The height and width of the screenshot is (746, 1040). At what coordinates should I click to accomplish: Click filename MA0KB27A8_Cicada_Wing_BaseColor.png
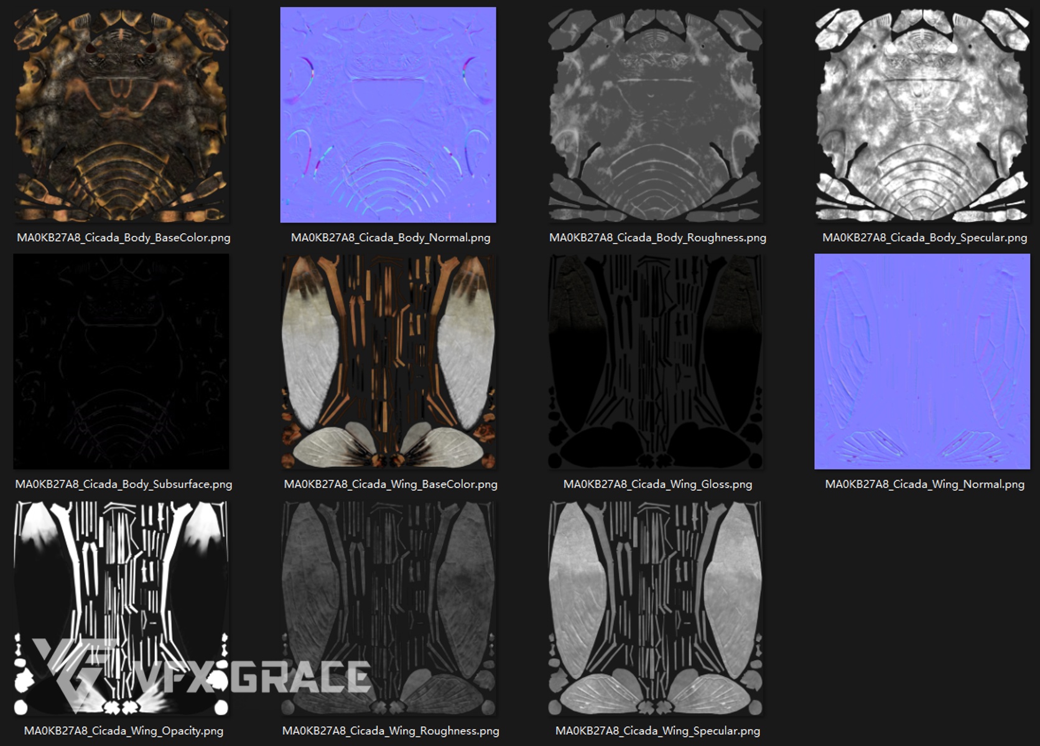pyautogui.click(x=391, y=484)
